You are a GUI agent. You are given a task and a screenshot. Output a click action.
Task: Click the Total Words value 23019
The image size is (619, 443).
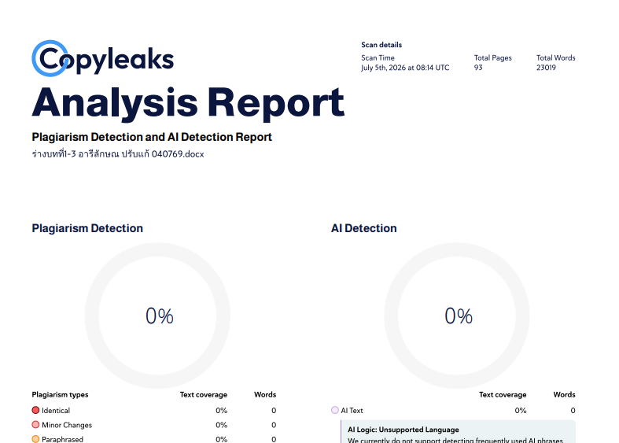[546, 68]
